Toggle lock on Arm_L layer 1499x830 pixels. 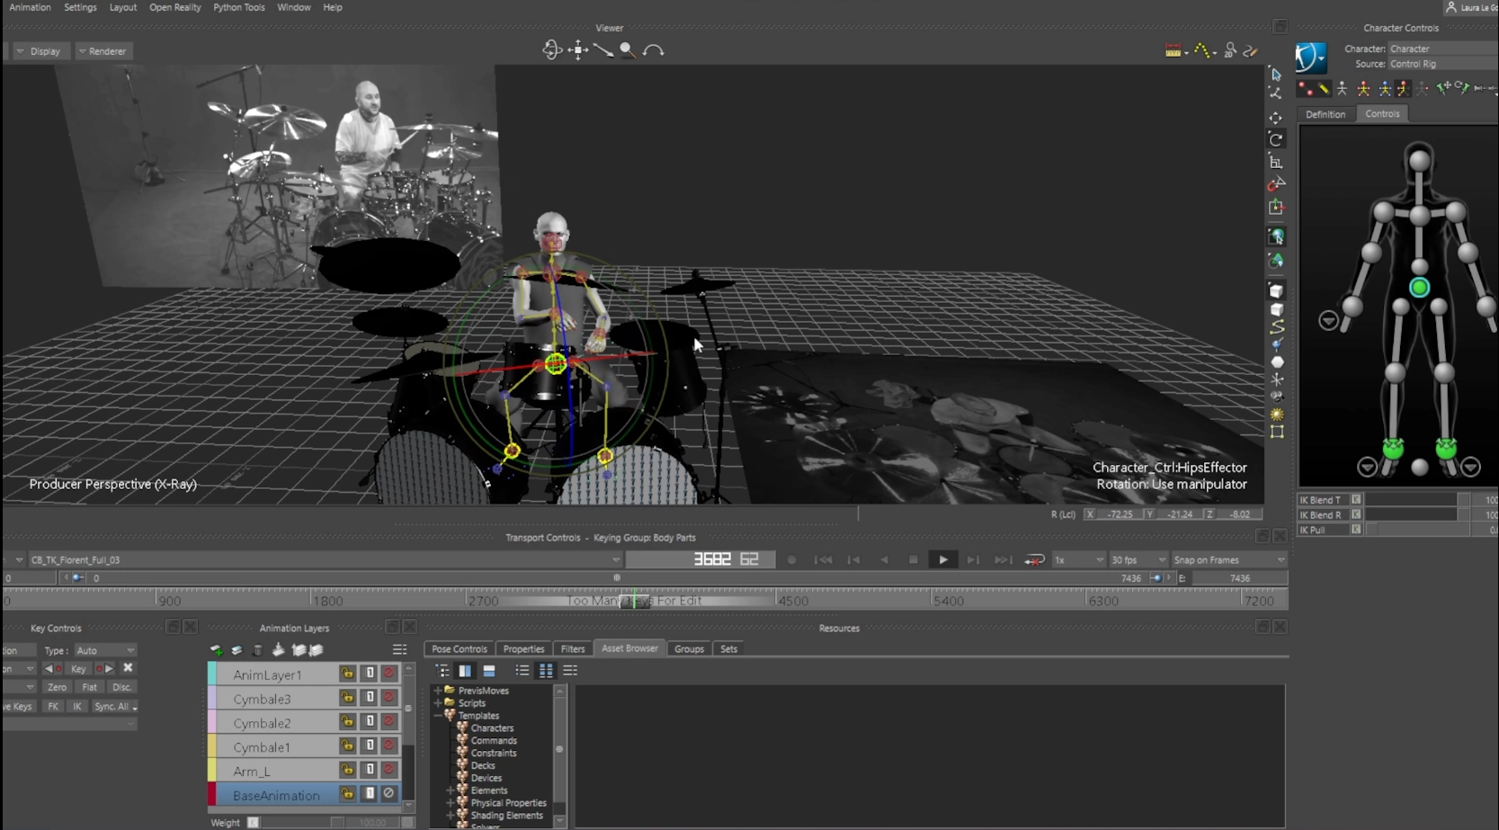(347, 770)
